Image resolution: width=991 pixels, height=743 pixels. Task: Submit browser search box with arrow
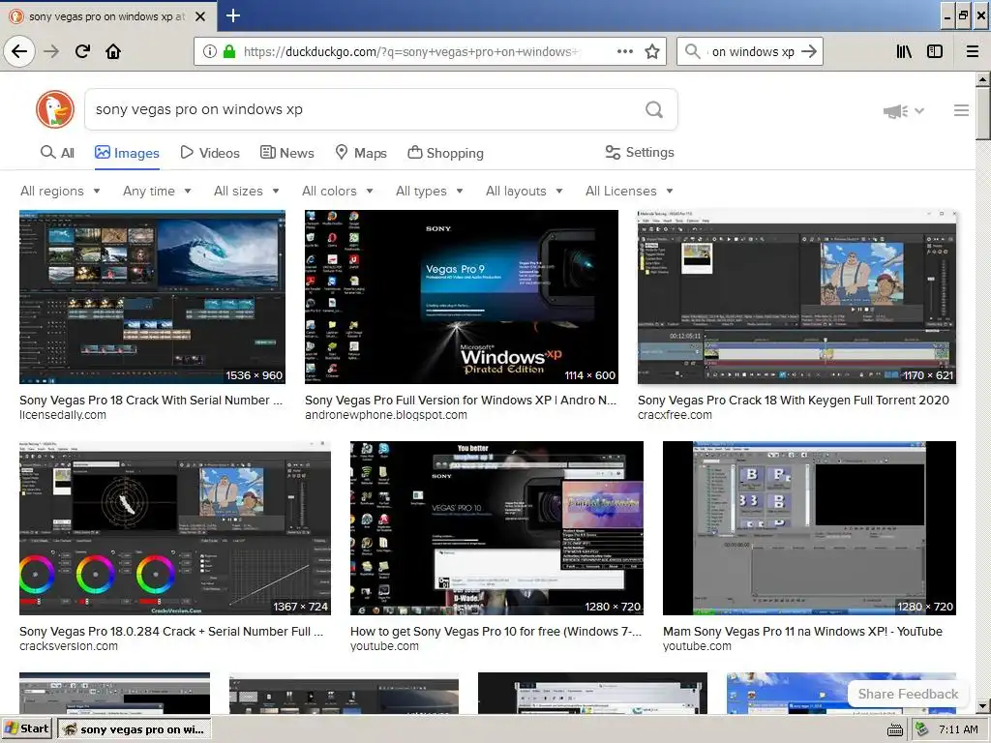point(809,51)
